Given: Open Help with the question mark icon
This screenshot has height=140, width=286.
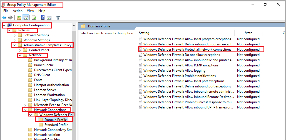Looking at the screenshot, I should (x=43, y=18).
